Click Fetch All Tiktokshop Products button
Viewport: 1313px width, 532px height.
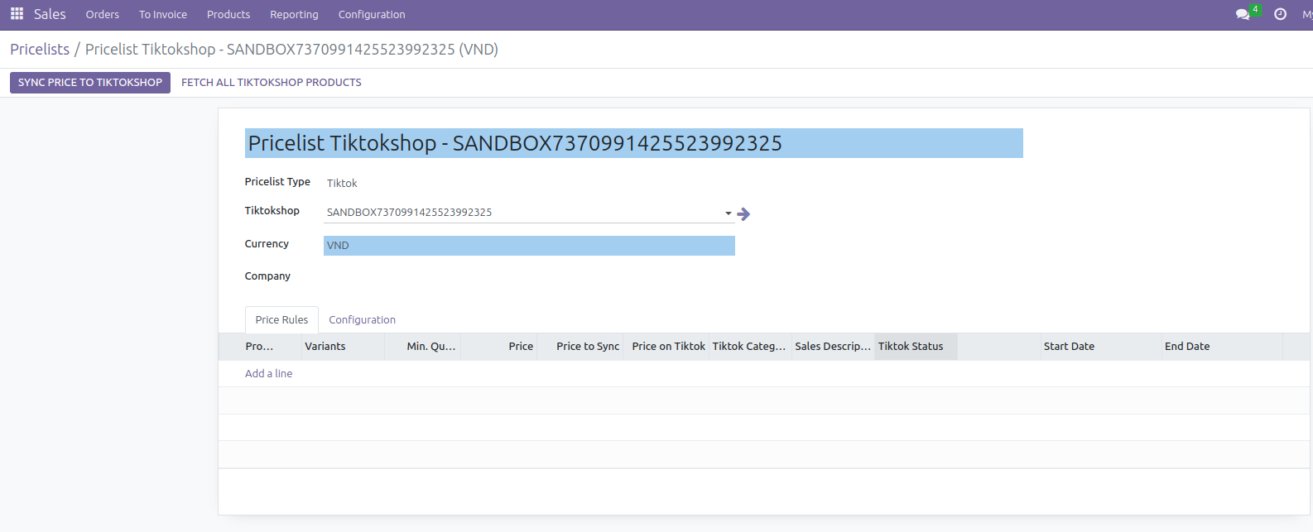click(272, 83)
